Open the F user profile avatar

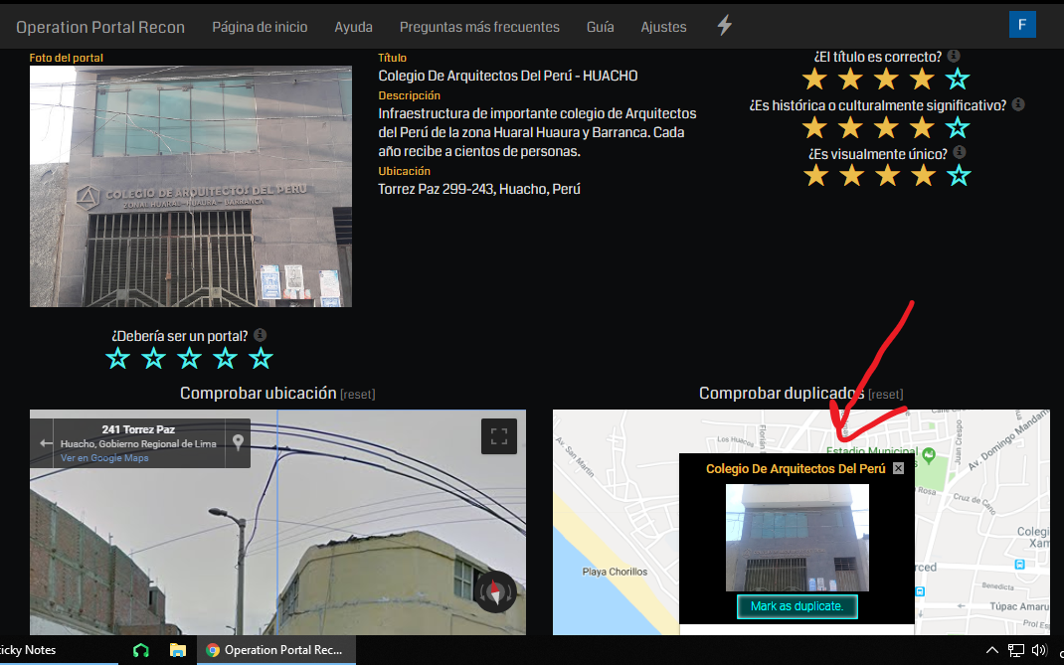point(1022,25)
